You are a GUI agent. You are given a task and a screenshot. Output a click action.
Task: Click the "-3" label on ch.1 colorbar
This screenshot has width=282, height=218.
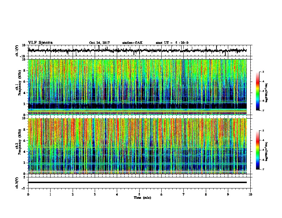pos(262,72)
